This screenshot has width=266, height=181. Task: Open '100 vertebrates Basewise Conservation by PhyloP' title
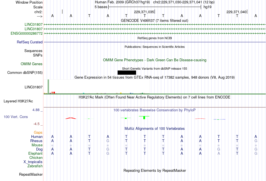click(155, 110)
